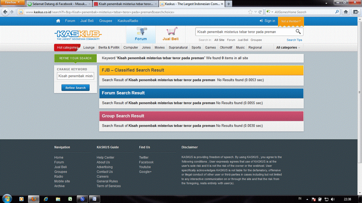Open the Search Tips link
The width and height of the screenshot is (362, 203).
(x=294, y=40)
